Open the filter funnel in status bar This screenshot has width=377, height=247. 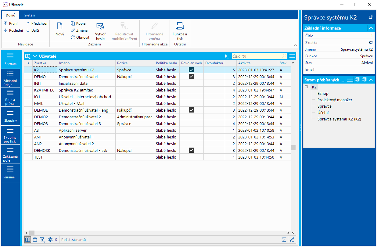point(43,240)
